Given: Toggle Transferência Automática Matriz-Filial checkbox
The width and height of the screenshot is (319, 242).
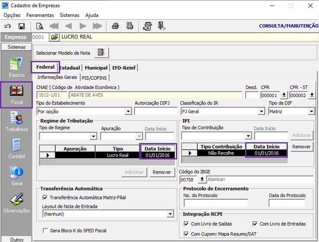Looking at the screenshot, I should [45, 197].
